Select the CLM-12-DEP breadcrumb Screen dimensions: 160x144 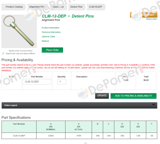[x=96, y=7]
